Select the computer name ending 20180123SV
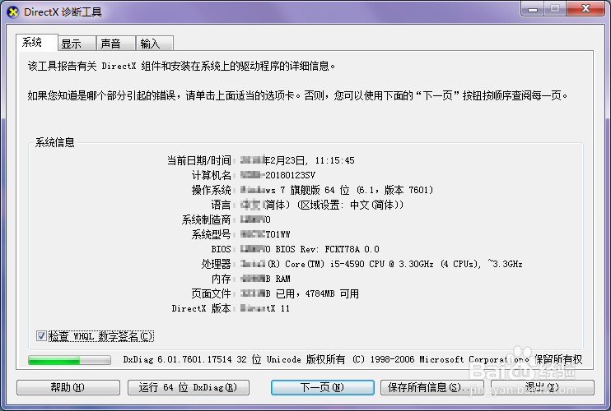611x411 pixels. 278,175
